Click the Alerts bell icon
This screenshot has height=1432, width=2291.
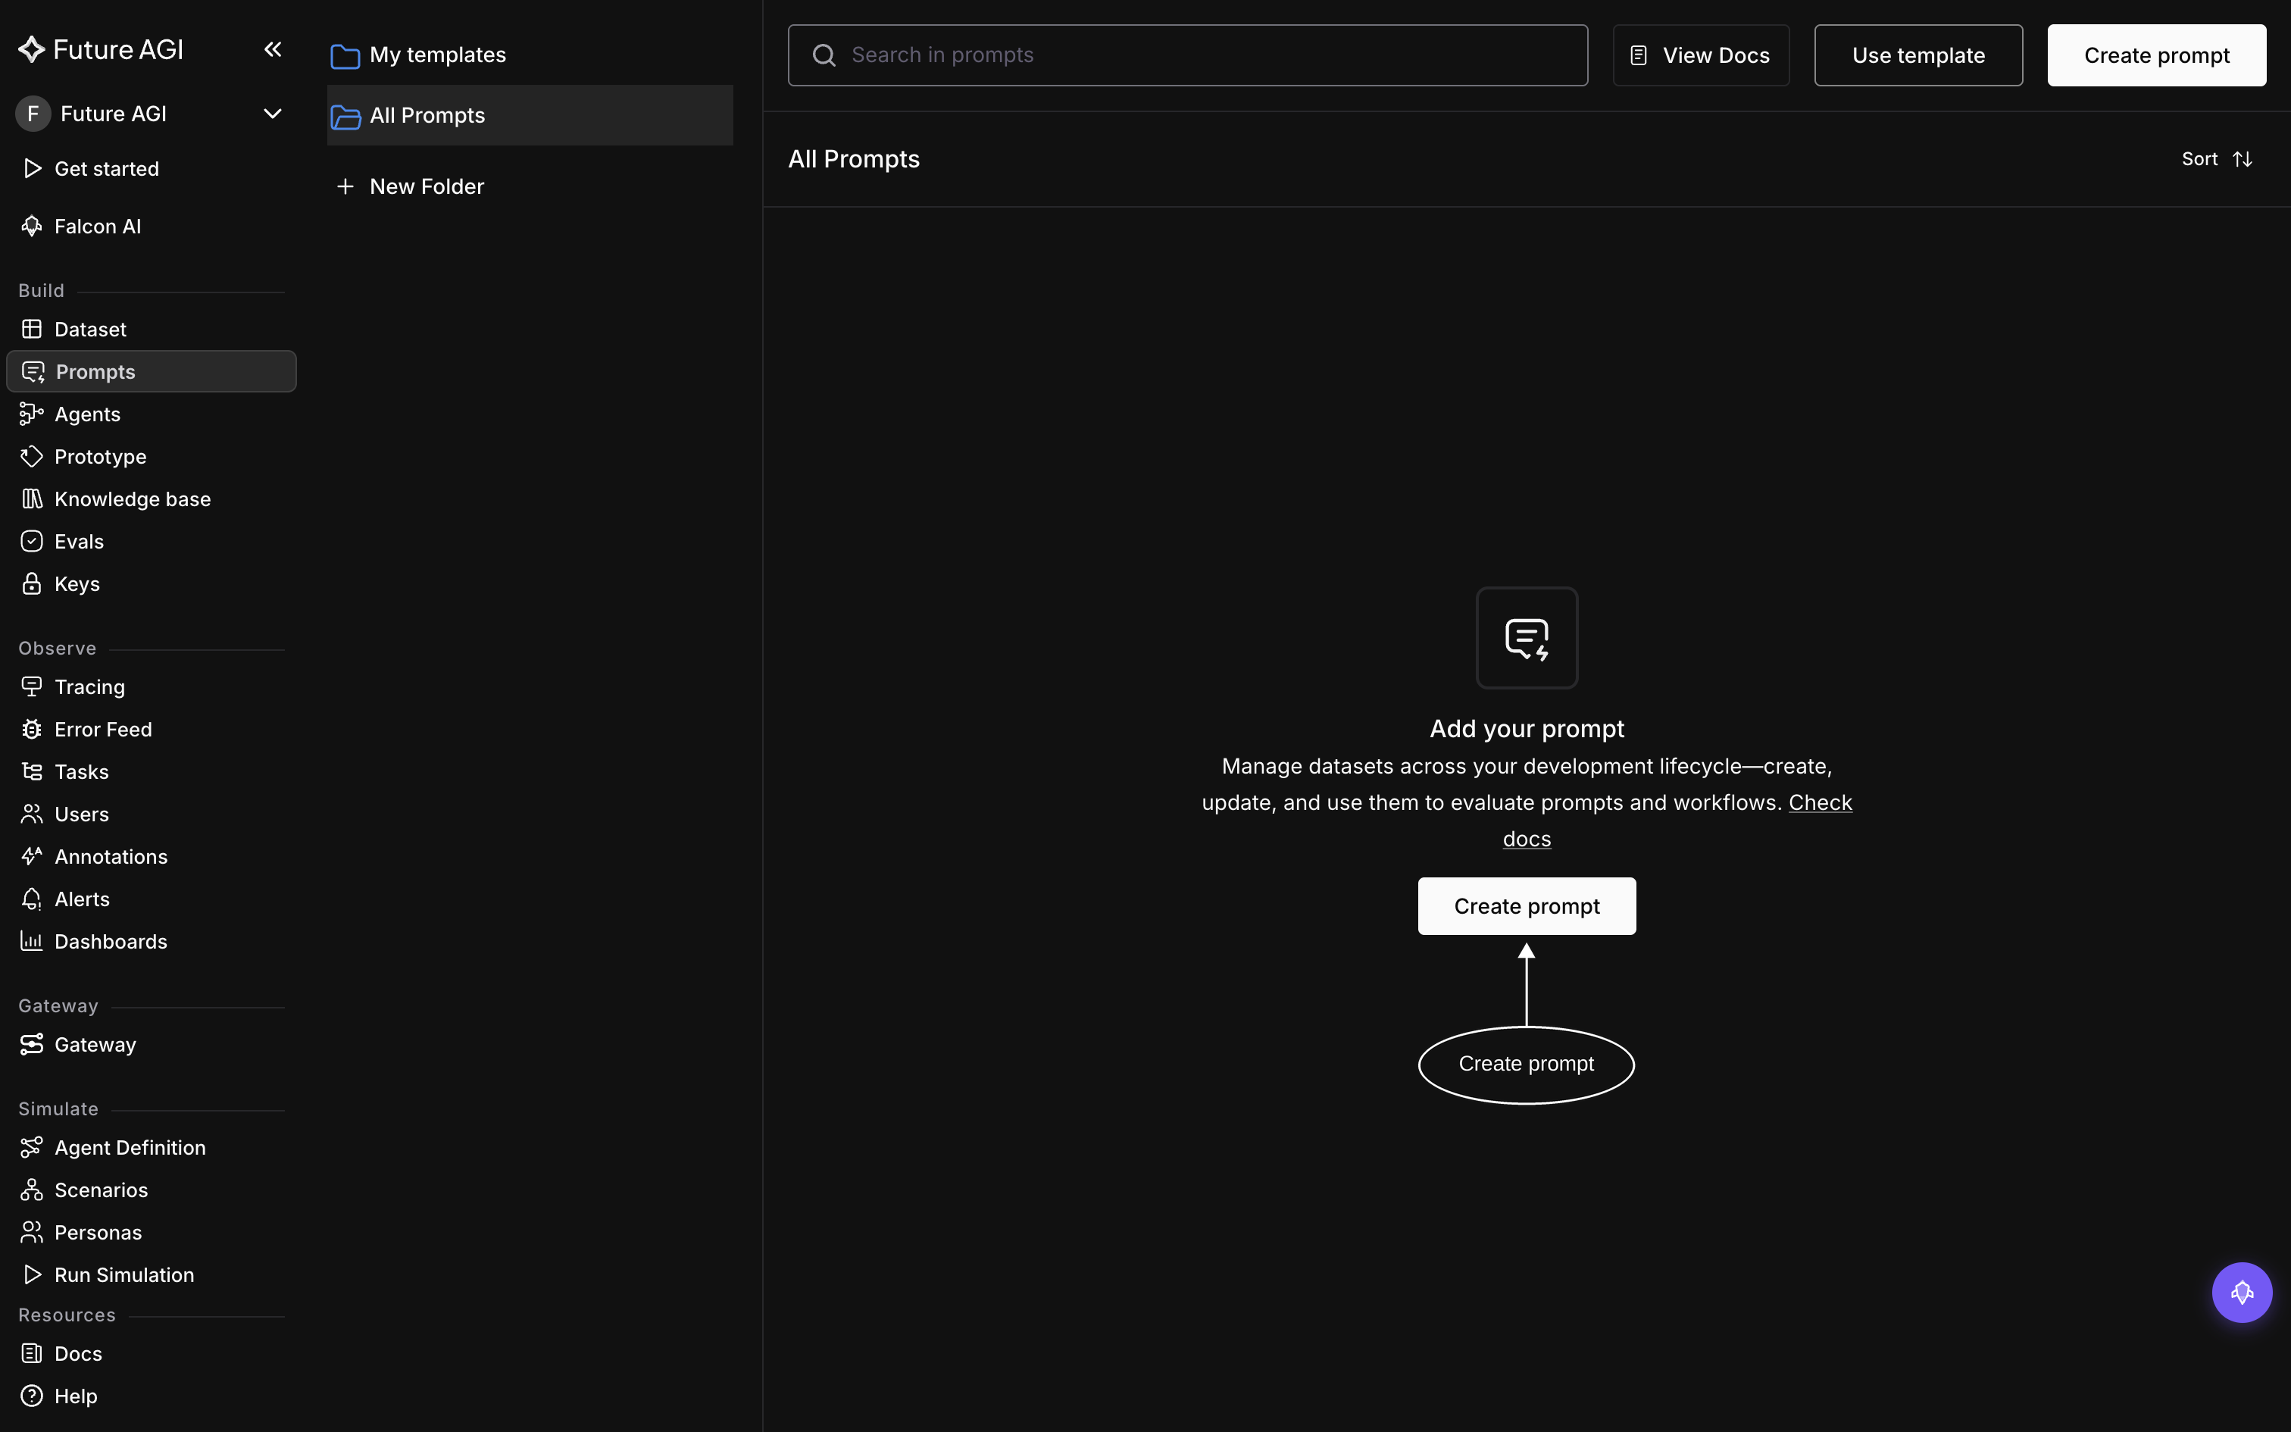32,900
